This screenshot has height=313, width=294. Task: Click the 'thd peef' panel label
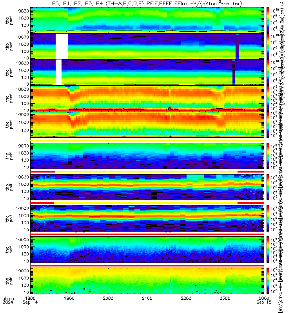[x=9, y=99]
